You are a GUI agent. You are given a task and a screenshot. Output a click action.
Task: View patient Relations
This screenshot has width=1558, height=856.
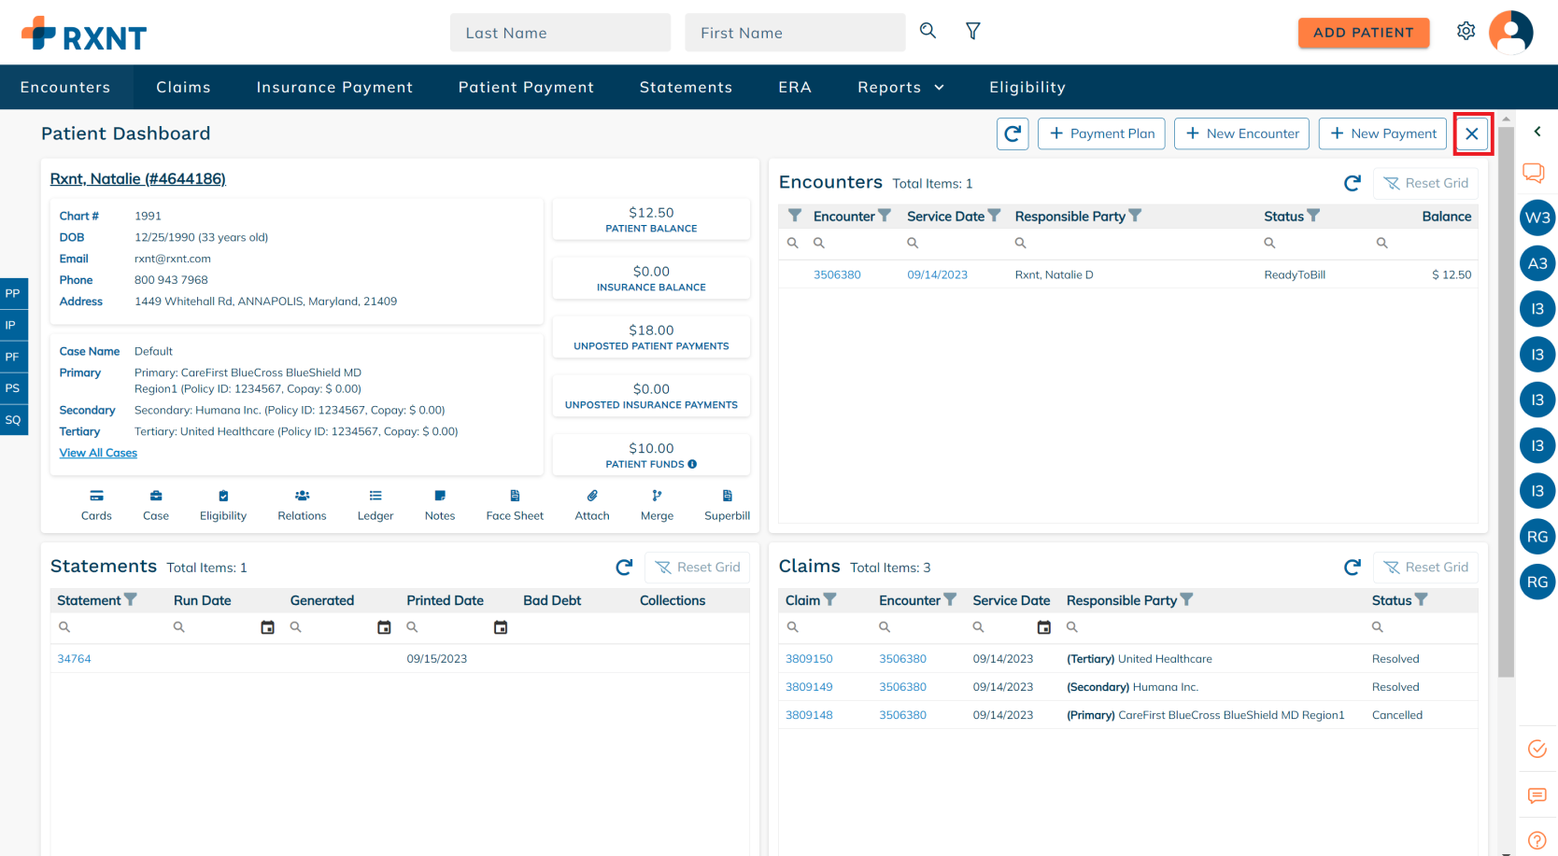point(301,504)
